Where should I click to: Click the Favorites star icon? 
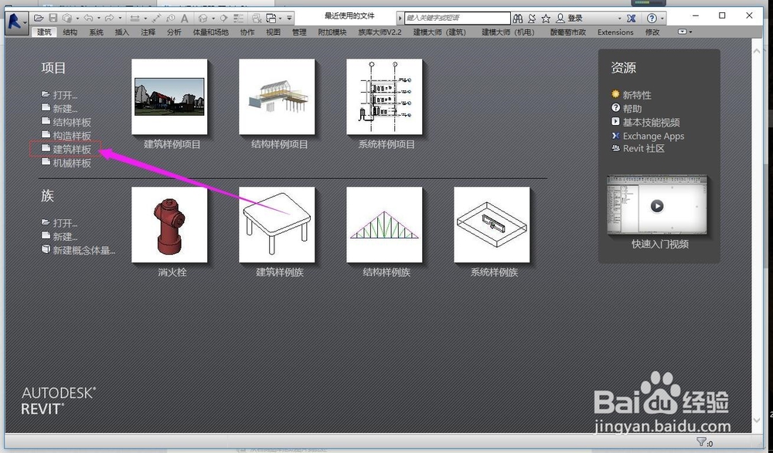[546, 19]
